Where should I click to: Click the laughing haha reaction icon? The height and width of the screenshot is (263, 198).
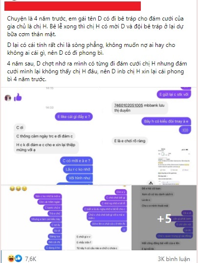point(11,258)
